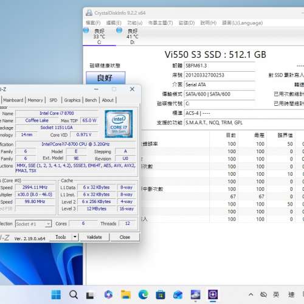
Task: Launch Microsoft Edge from the taskbar
Action: 143,294
